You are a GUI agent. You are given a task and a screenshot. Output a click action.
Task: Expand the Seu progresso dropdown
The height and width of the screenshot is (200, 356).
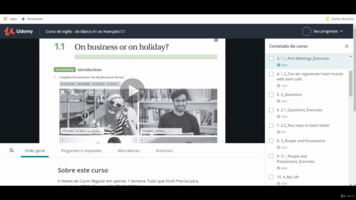point(328,31)
